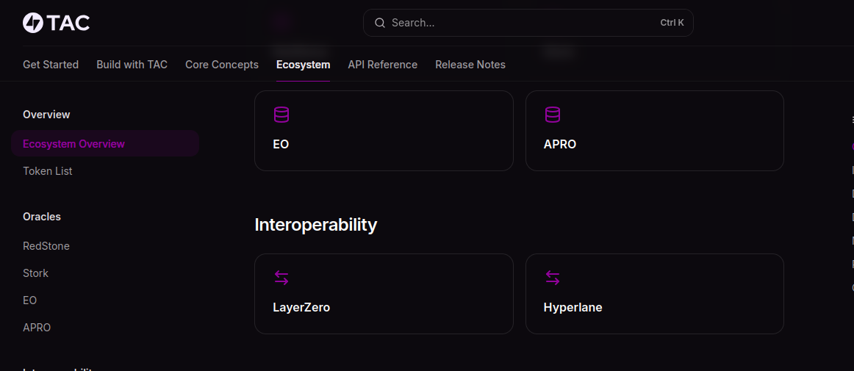
Task: Click the database icon on EO card
Action: (281, 115)
